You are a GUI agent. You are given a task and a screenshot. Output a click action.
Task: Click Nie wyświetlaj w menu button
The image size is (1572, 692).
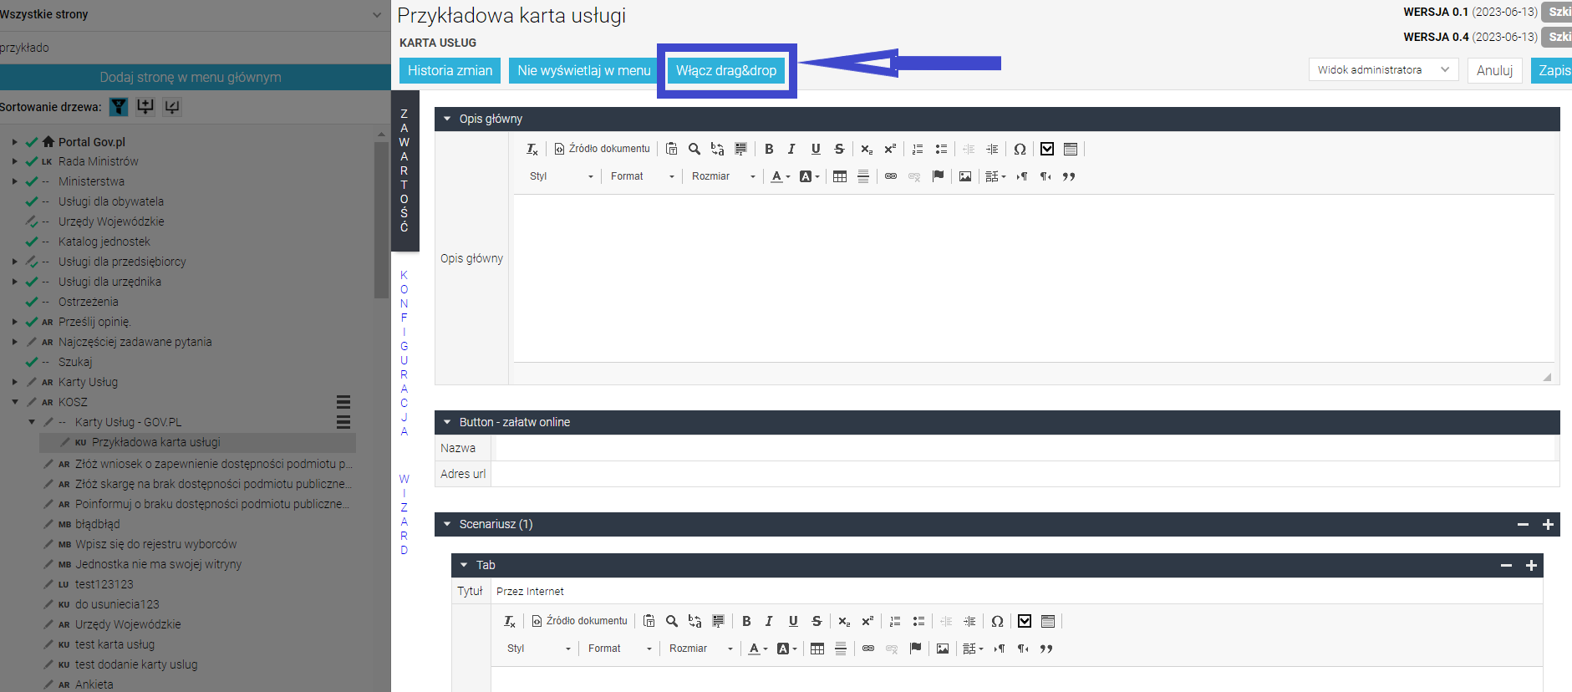583,70
